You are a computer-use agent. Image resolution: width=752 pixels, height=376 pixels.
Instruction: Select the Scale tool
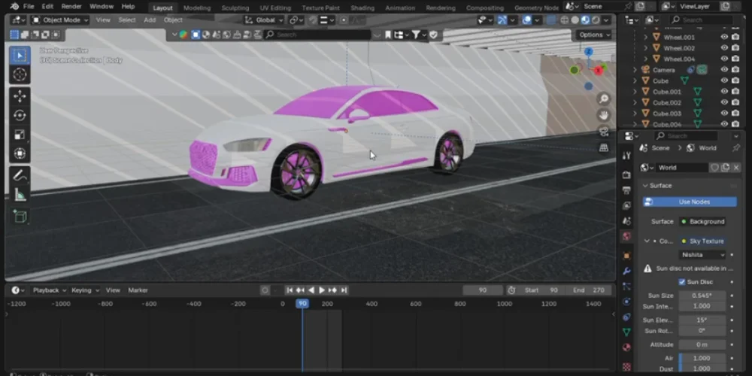[20, 135]
